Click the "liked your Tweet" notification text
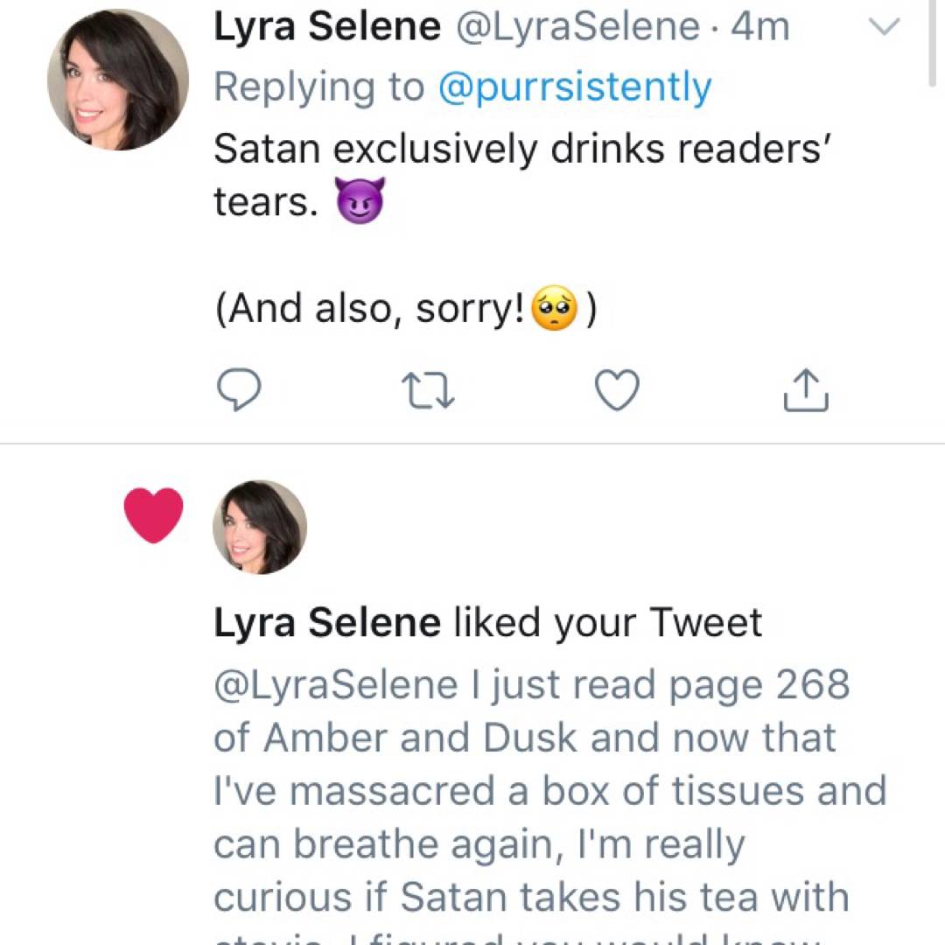 (x=607, y=623)
